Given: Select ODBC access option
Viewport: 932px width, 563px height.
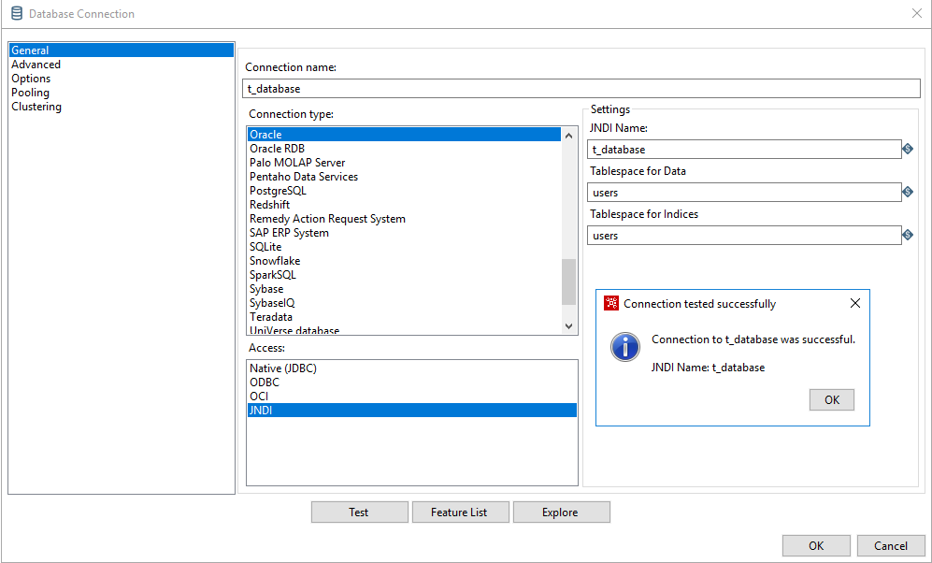Looking at the screenshot, I should (x=265, y=383).
